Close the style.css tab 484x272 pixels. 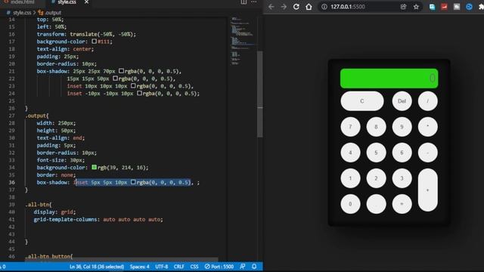(86, 2)
